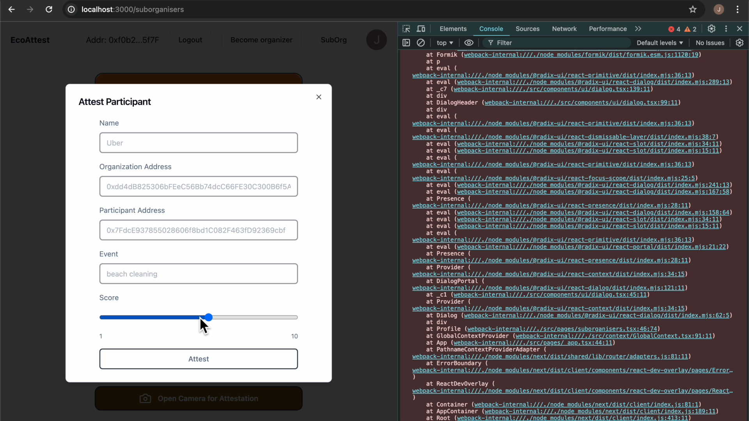The image size is (749, 421).
Task: Open the _app.tsx:44:11 source link
Action: point(532,343)
